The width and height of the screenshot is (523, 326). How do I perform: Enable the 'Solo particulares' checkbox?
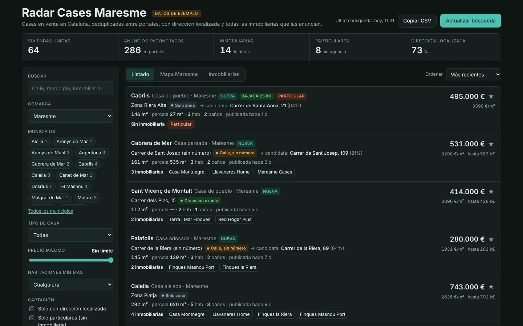pos(32,318)
